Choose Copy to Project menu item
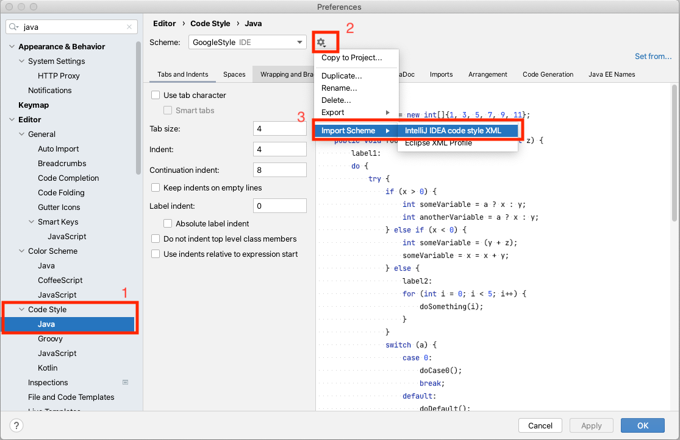Image resolution: width=680 pixels, height=440 pixels. coord(352,58)
